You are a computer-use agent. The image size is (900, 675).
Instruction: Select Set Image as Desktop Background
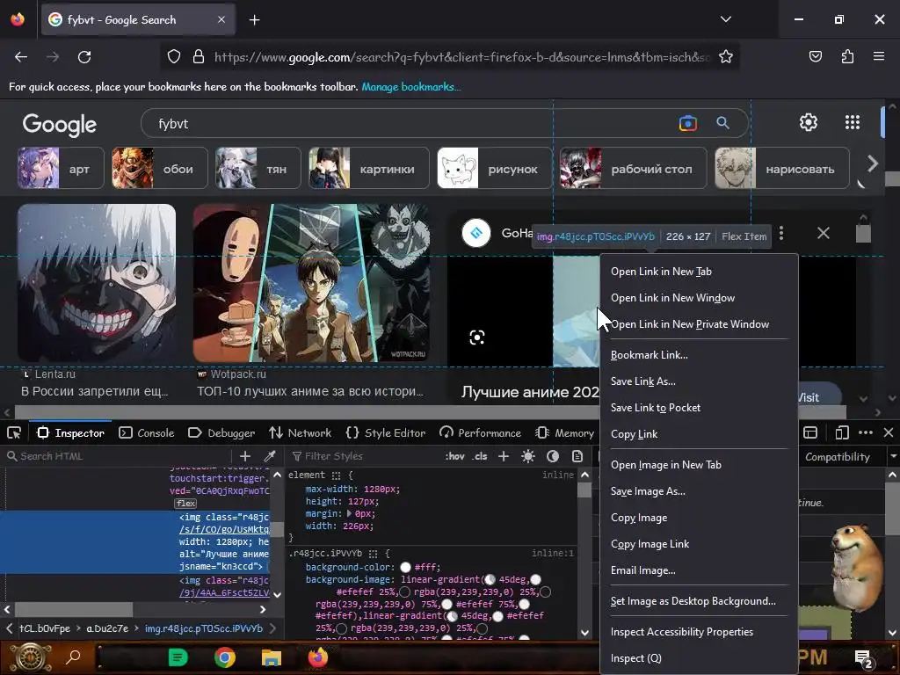coord(699,601)
